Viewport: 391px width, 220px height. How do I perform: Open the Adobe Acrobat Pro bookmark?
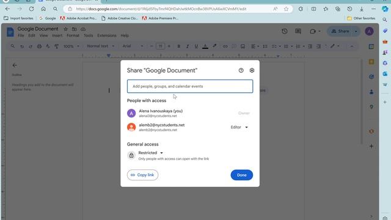[78, 18]
